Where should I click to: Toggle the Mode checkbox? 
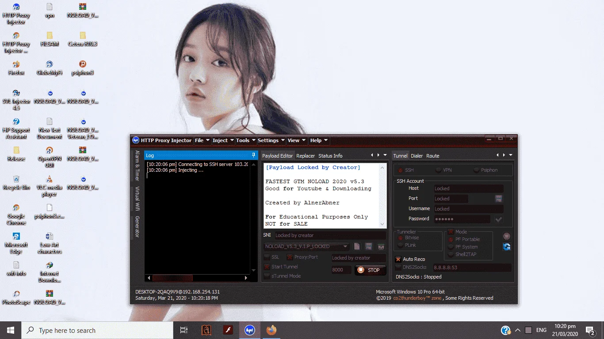tap(451, 232)
